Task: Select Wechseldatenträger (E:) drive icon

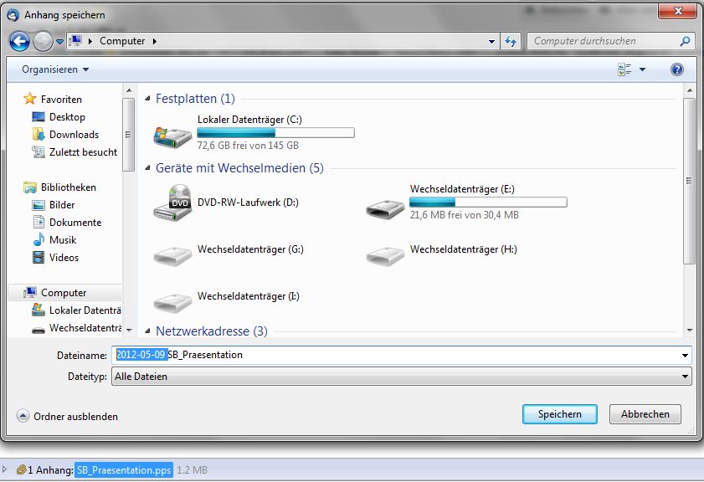Action: tap(385, 208)
